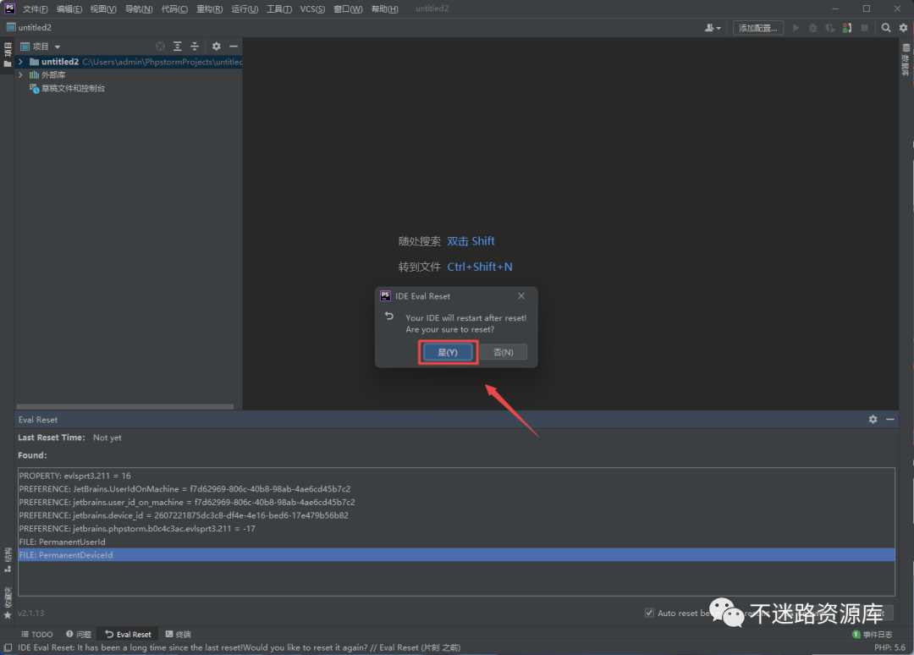Switch to the 终端 tool window tab
Viewport: 914px width, 655px height.
pos(179,634)
